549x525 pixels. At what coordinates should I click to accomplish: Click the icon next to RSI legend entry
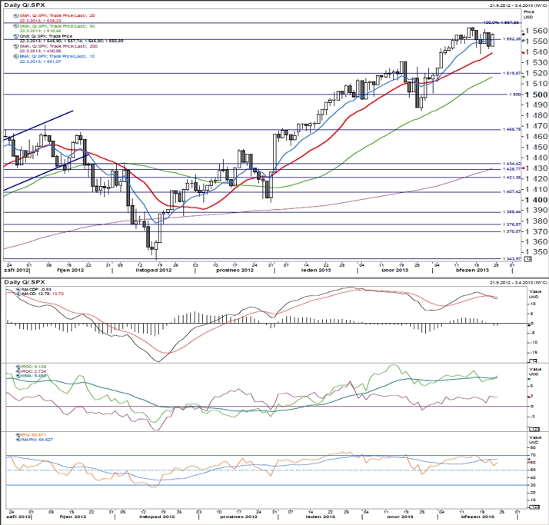point(18,435)
